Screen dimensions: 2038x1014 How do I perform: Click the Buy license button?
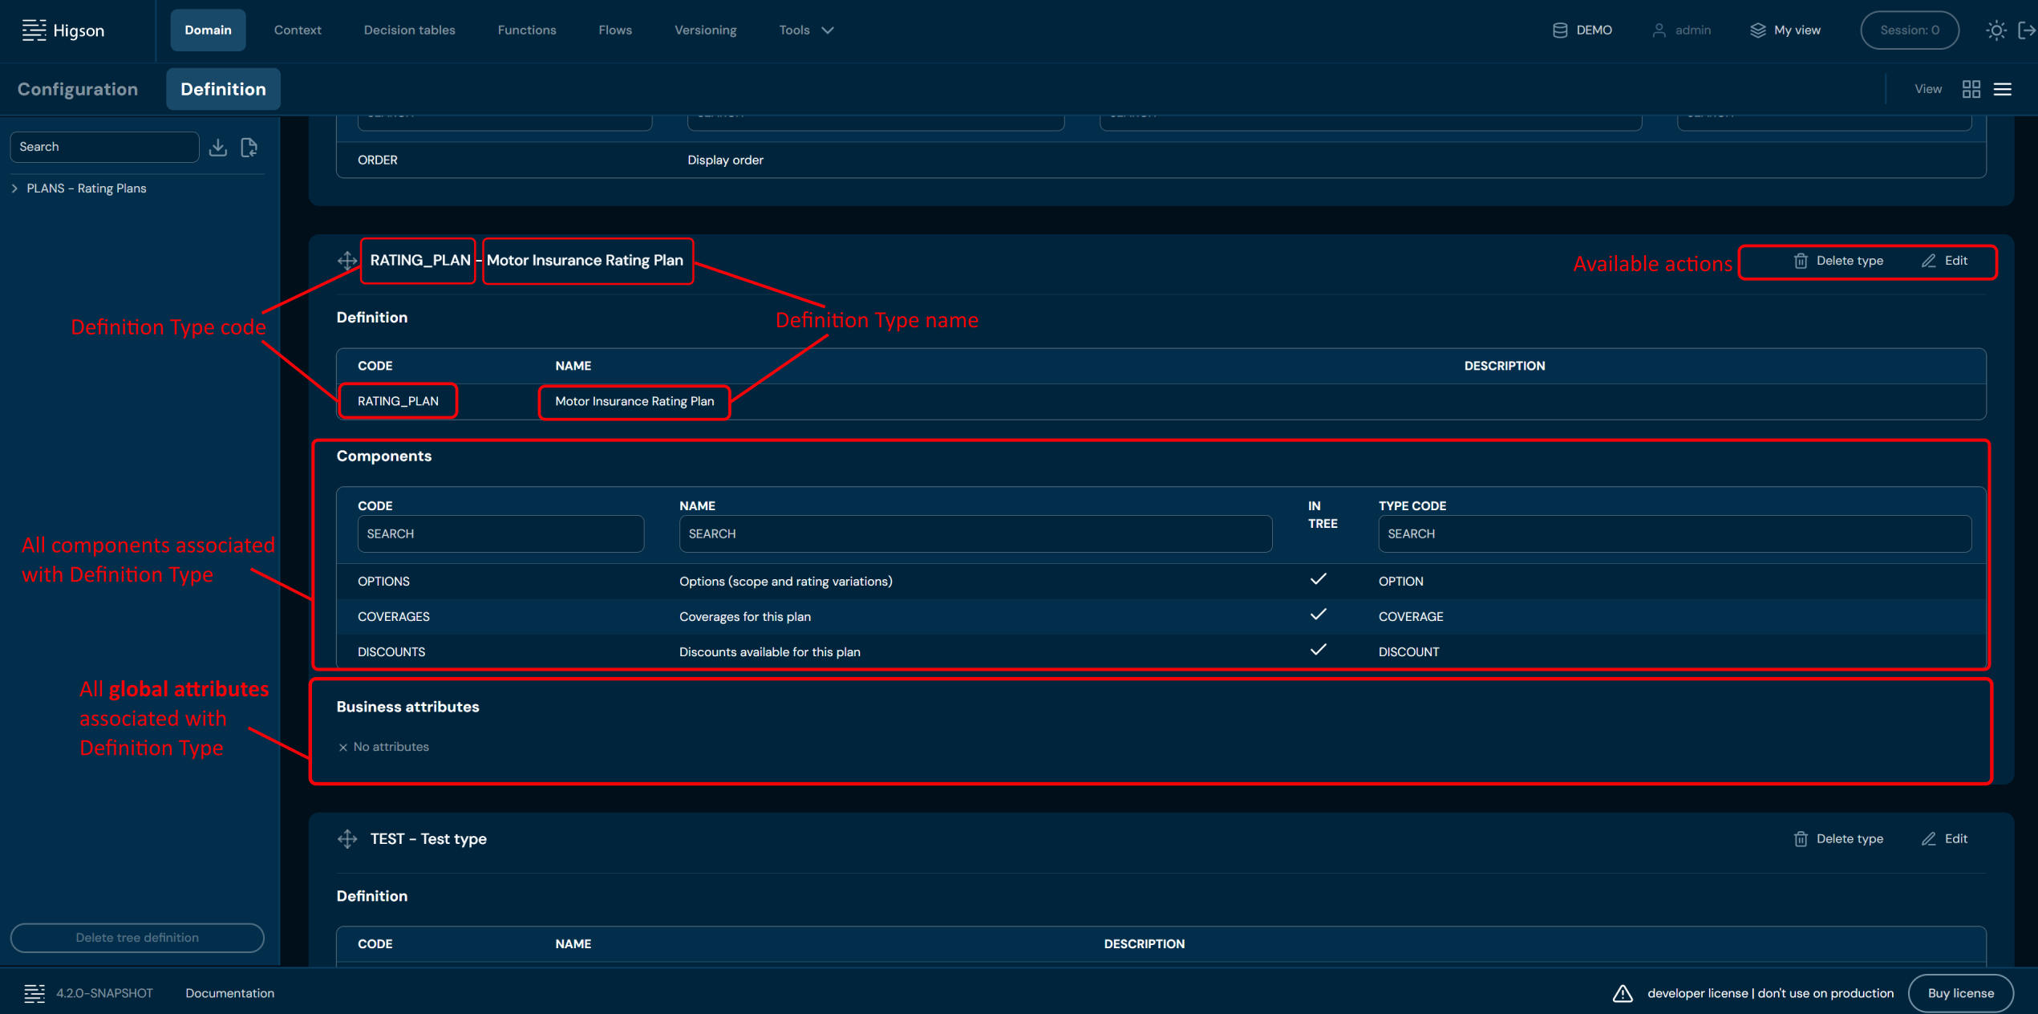pyautogui.click(x=1959, y=993)
